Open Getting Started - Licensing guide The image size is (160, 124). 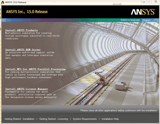tap(54, 119)
